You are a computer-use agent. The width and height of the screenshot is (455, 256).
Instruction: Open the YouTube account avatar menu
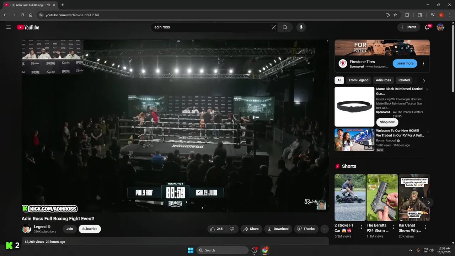pos(440,27)
